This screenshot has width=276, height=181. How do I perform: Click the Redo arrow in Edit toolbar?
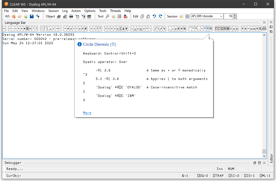pyautogui.click(x=160, y=16)
